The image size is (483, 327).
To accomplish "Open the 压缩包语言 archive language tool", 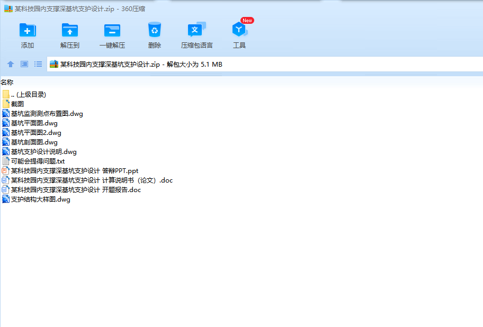I will [x=196, y=30].
